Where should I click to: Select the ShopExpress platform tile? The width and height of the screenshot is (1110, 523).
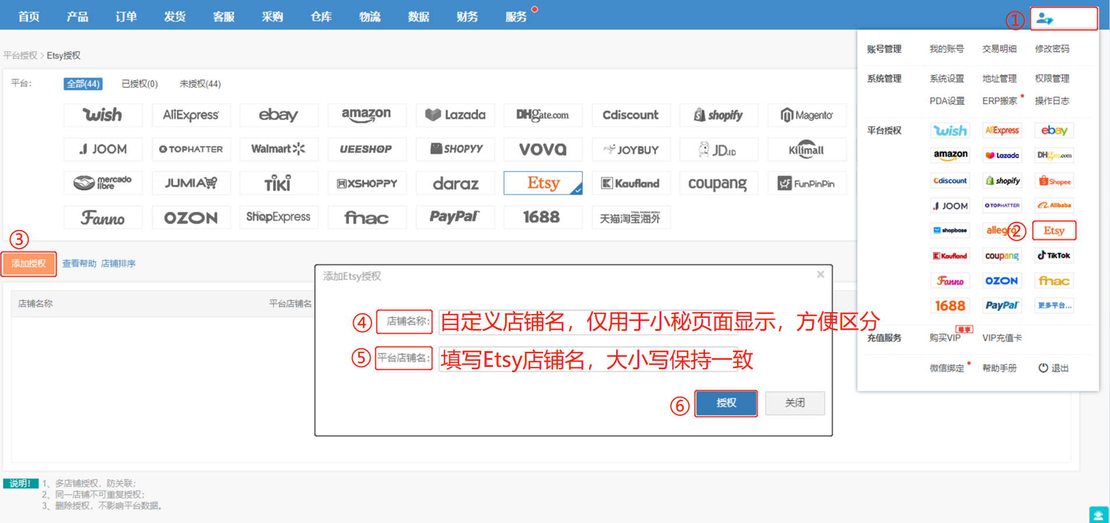(x=279, y=217)
